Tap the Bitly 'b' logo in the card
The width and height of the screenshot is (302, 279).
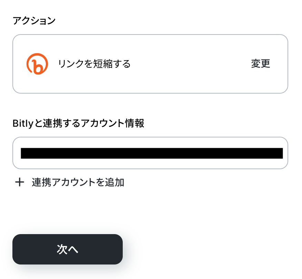[37, 64]
